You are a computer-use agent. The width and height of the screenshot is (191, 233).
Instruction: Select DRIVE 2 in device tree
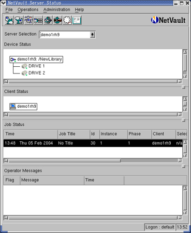click(33, 73)
